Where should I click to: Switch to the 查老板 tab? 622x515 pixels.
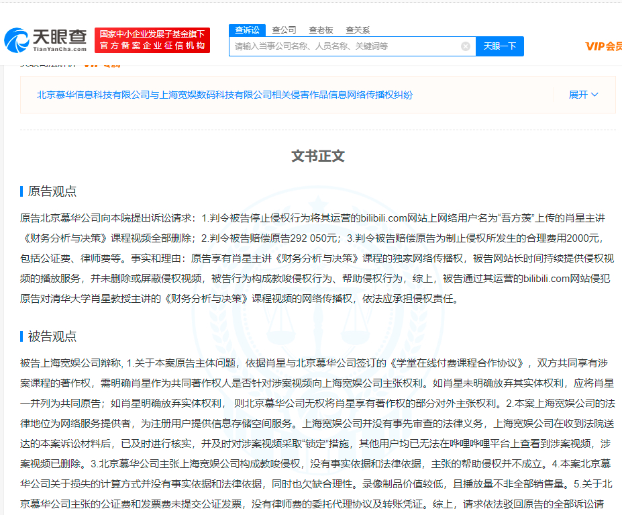[x=321, y=30]
